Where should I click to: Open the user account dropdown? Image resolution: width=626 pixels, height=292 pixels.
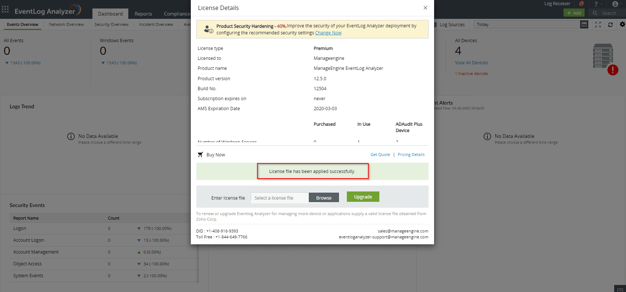(x=615, y=4)
